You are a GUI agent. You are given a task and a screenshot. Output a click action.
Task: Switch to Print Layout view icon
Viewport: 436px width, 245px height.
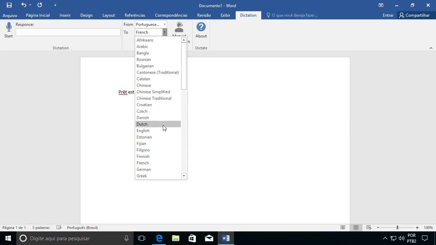coord(356,228)
